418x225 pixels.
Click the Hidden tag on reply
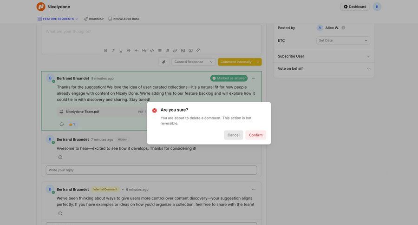click(x=122, y=139)
